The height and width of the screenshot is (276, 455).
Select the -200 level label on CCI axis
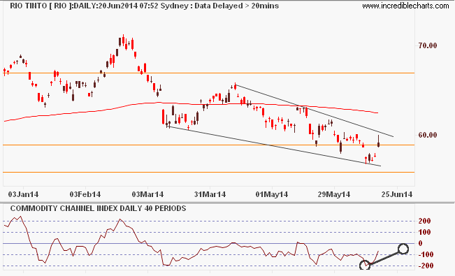pyautogui.click(x=426, y=266)
